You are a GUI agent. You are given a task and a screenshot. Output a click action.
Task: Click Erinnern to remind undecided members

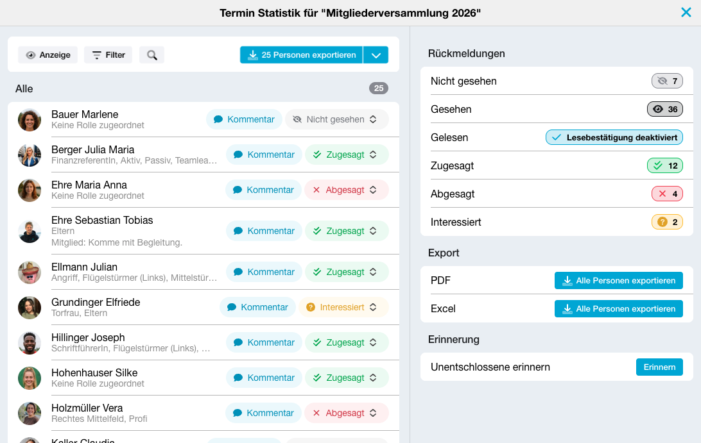point(659,367)
